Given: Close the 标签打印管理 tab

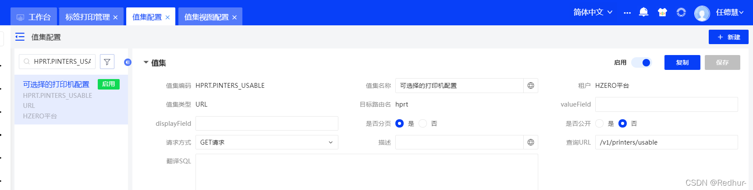Looking at the screenshot, I should click(115, 17).
